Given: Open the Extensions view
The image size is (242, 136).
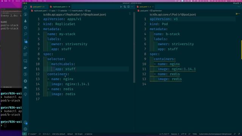Looking at the screenshot, I should click(x=25, y=54).
